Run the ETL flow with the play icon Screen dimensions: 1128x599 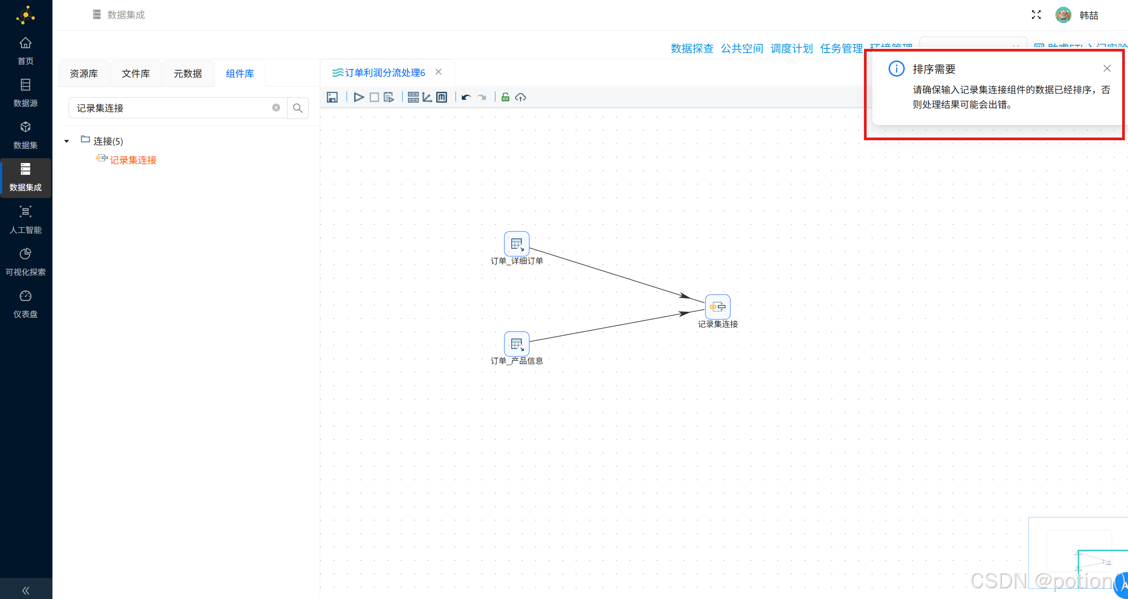(x=359, y=97)
